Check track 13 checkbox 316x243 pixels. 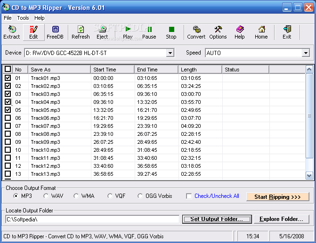pyautogui.click(x=8, y=174)
